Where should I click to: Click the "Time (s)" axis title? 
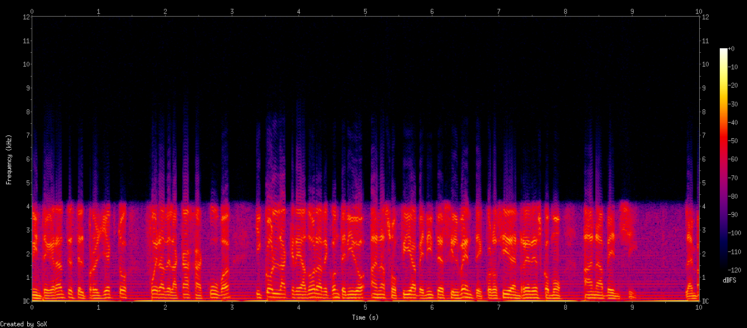(365, 317)
